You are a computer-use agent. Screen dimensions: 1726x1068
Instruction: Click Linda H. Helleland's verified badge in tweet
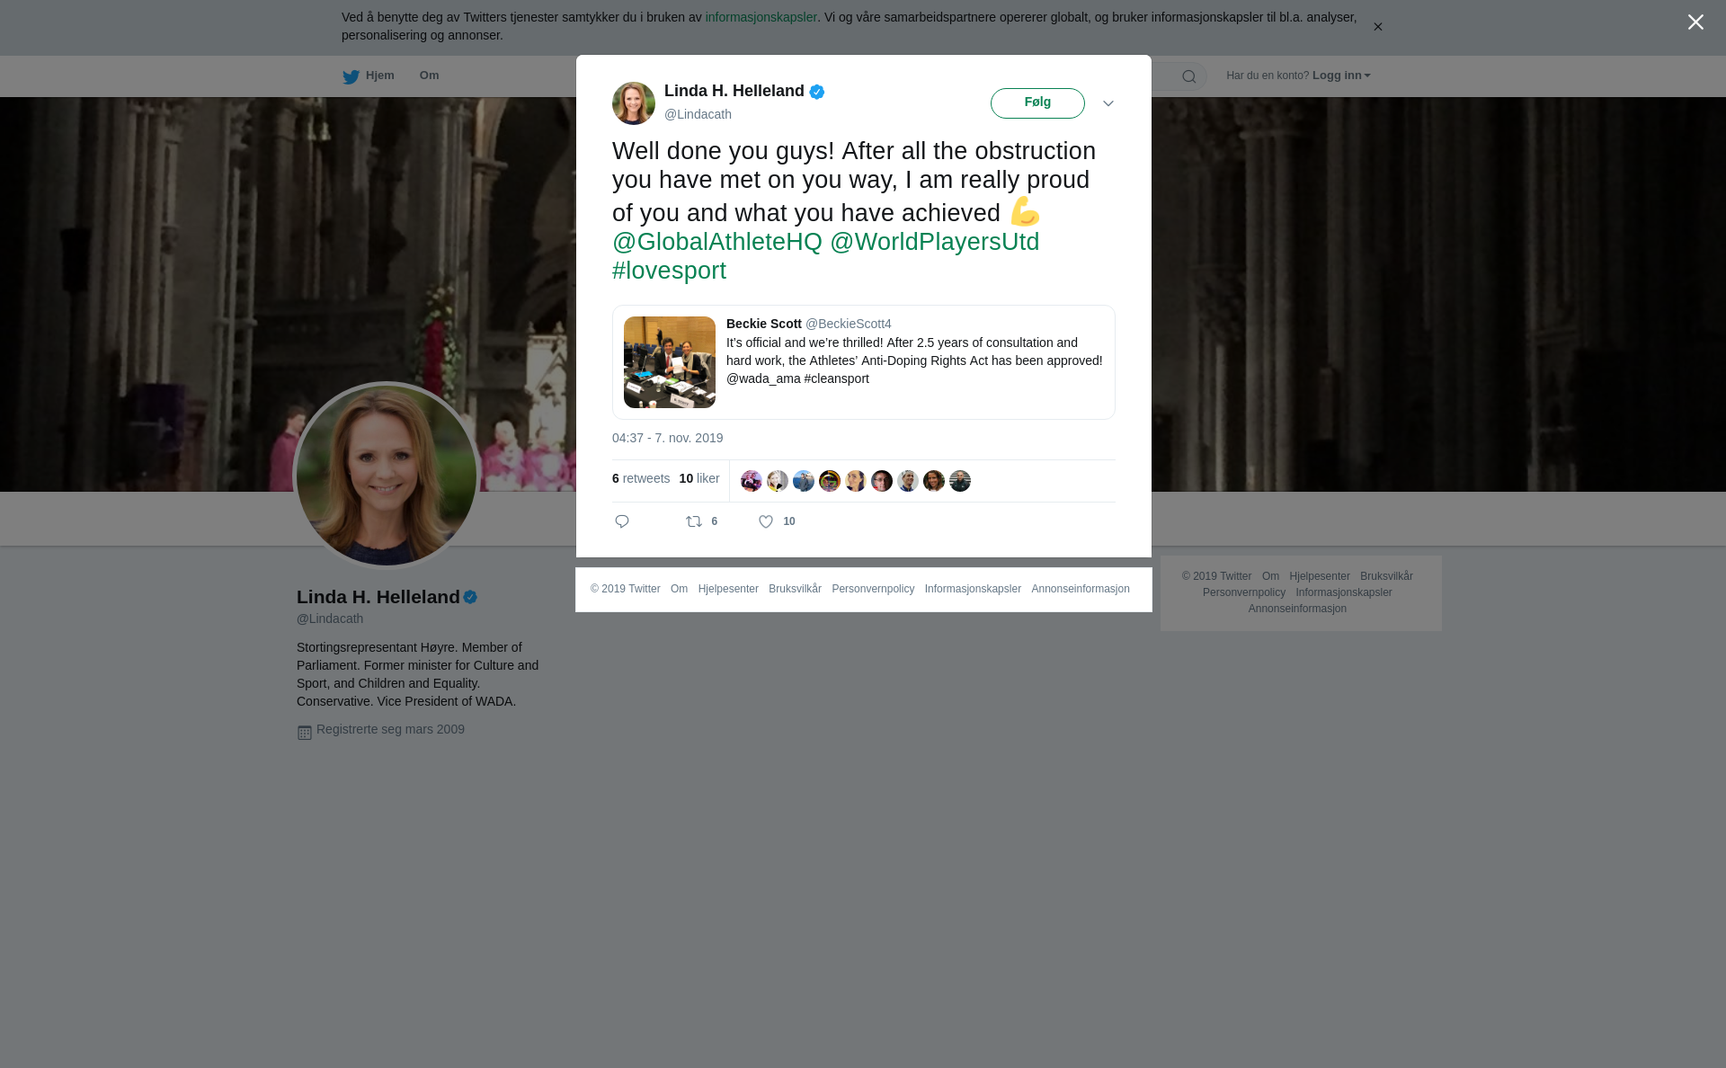click(817, 92)
